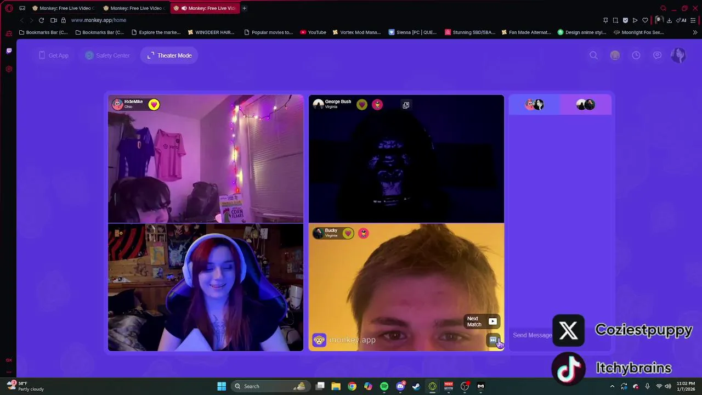The height and width of the screenshot is (395, 702).
Task: Click HxdeMike's video tile
Action: coord(206,159)
